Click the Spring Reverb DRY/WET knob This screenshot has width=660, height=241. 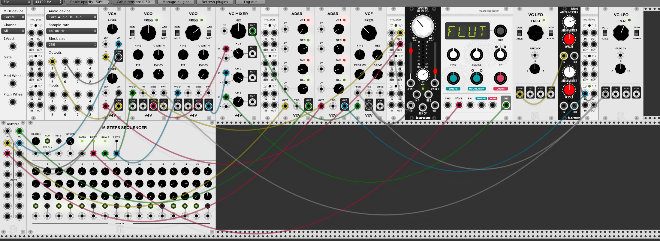click(423, 26)
